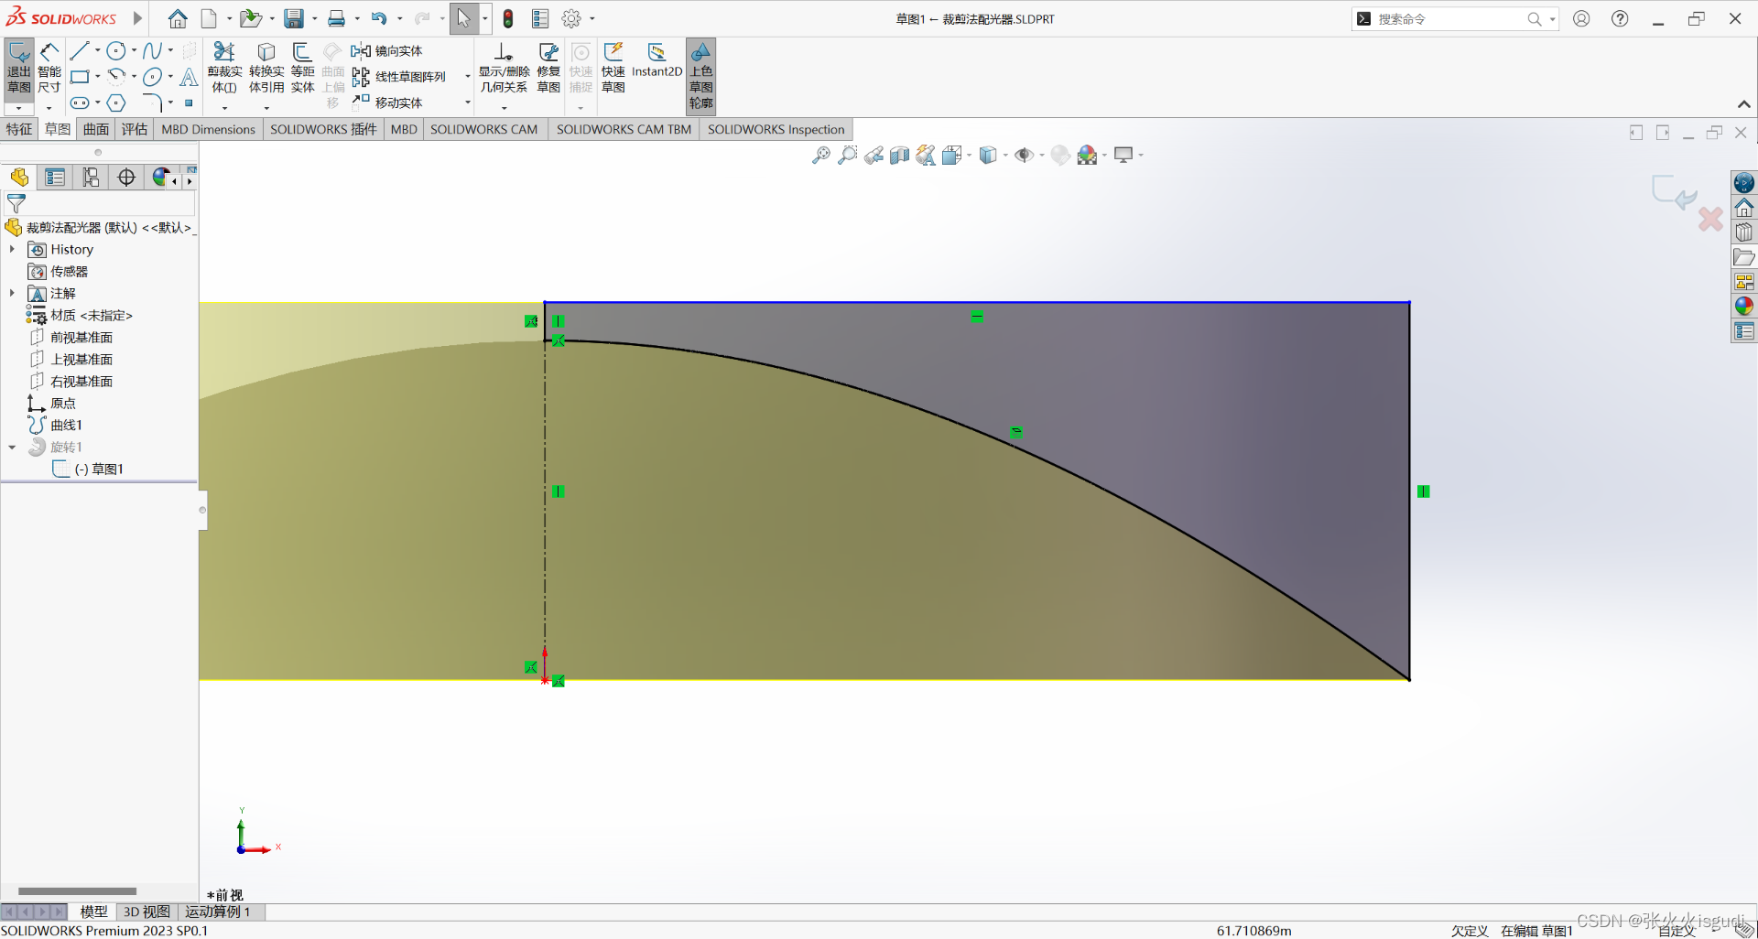The height and width of the screenshot is (939, 1758).
Task: Open Linear Sketch Pattern dropdown arrow
Action: (x=468, y=77)
